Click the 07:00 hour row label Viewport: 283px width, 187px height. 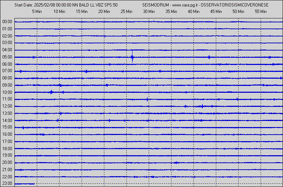tap(7, 71)
